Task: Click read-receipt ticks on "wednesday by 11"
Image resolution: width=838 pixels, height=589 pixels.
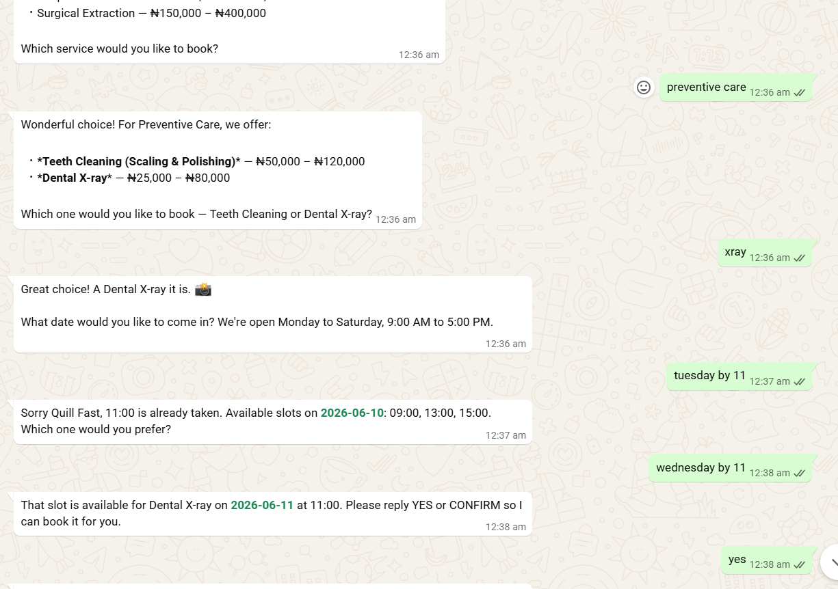Action: tap(799, 474)
